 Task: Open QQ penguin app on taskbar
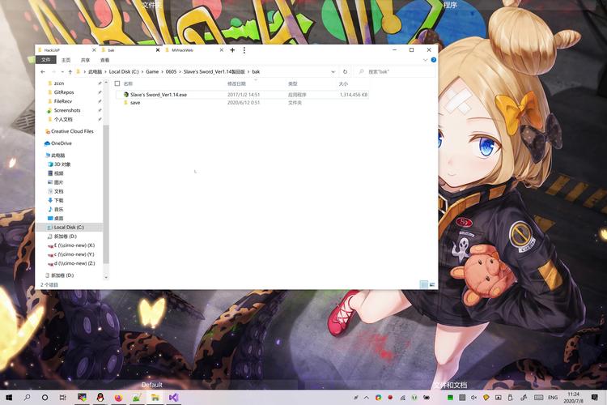(100, 397)
